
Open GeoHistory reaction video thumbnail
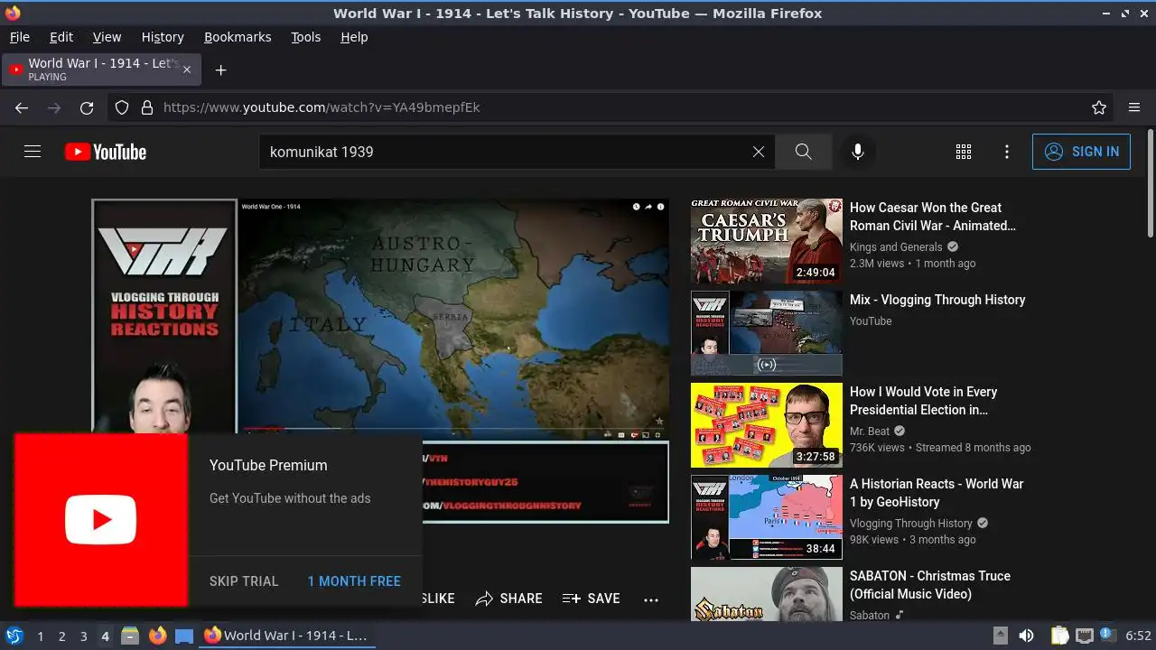[x=767, y=517]
